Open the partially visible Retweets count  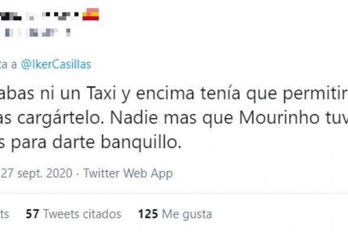point(4,214)
